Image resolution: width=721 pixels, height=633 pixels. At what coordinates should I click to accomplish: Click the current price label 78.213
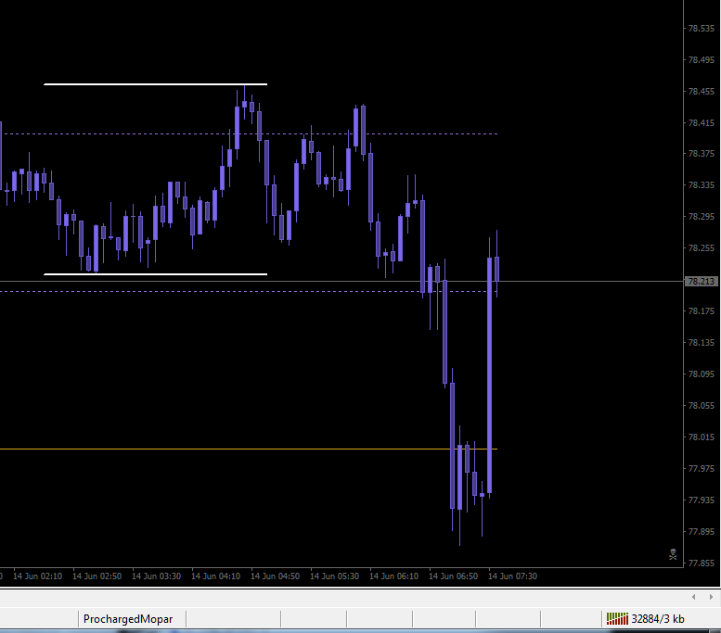[702, 281]
